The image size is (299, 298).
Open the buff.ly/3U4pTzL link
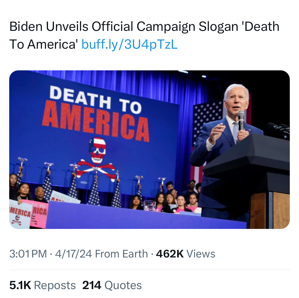[129, 44]
